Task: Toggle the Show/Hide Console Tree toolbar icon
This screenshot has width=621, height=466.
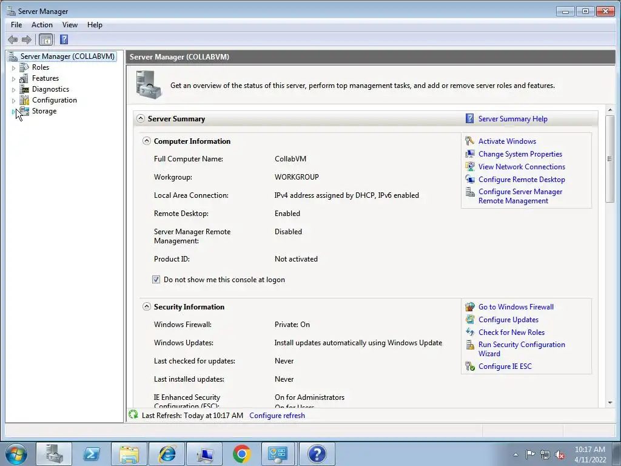Action: tap(46, 39)
